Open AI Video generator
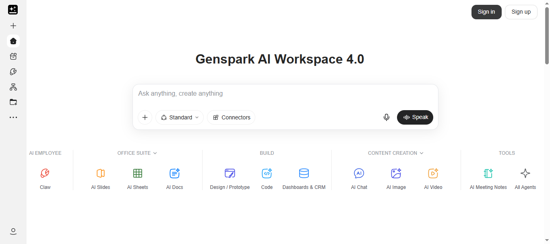This screenshot has height=244, width=550. (433, 178)
